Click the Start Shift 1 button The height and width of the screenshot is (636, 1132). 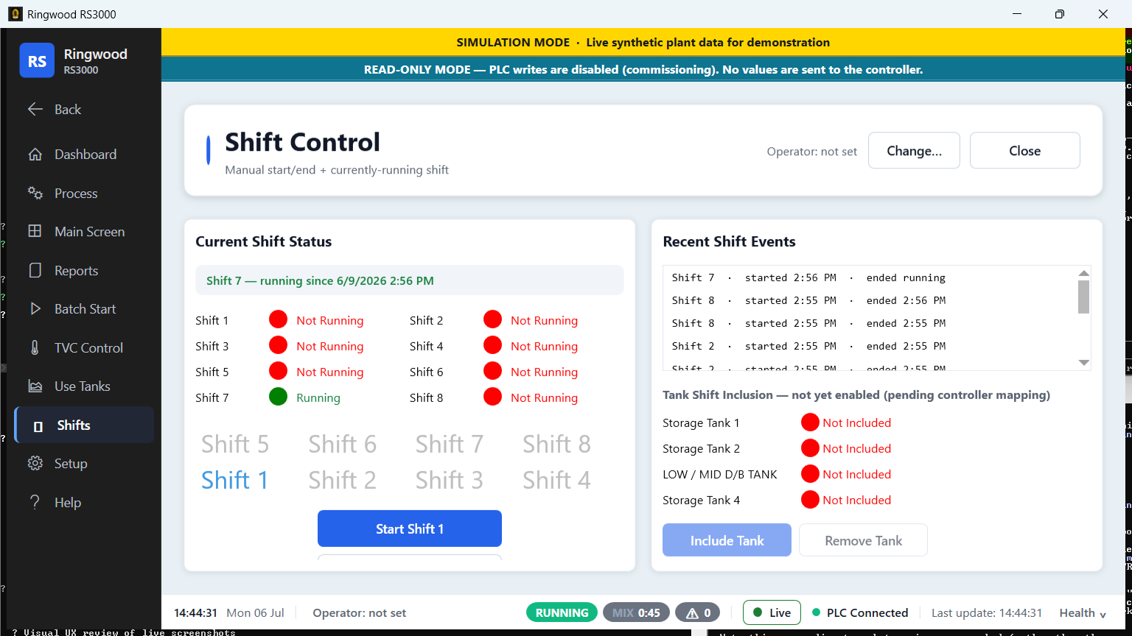point(410,529)
